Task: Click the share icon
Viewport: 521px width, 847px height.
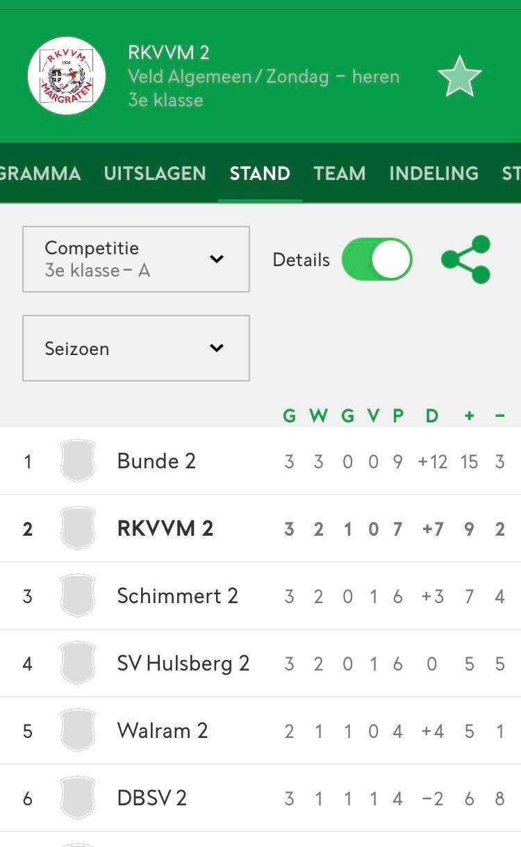Action: tap(466, 260)
